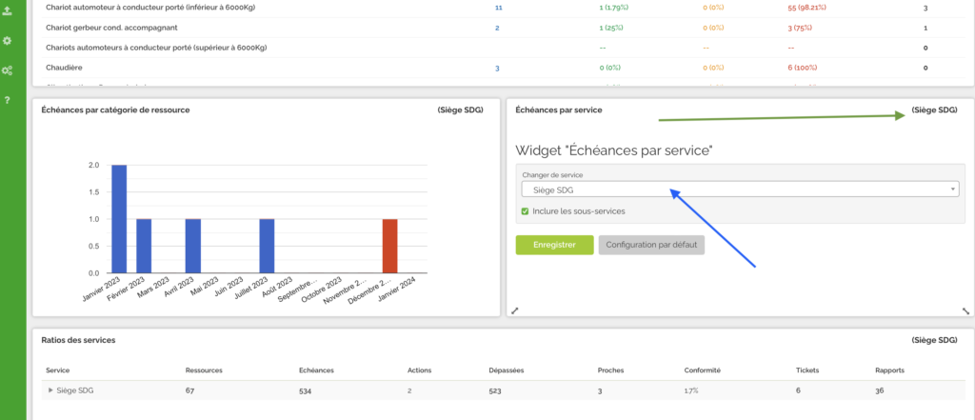Click the upload icon in the green sidebar
Viewport: 975px width, 420px height.
click(8, 12)
